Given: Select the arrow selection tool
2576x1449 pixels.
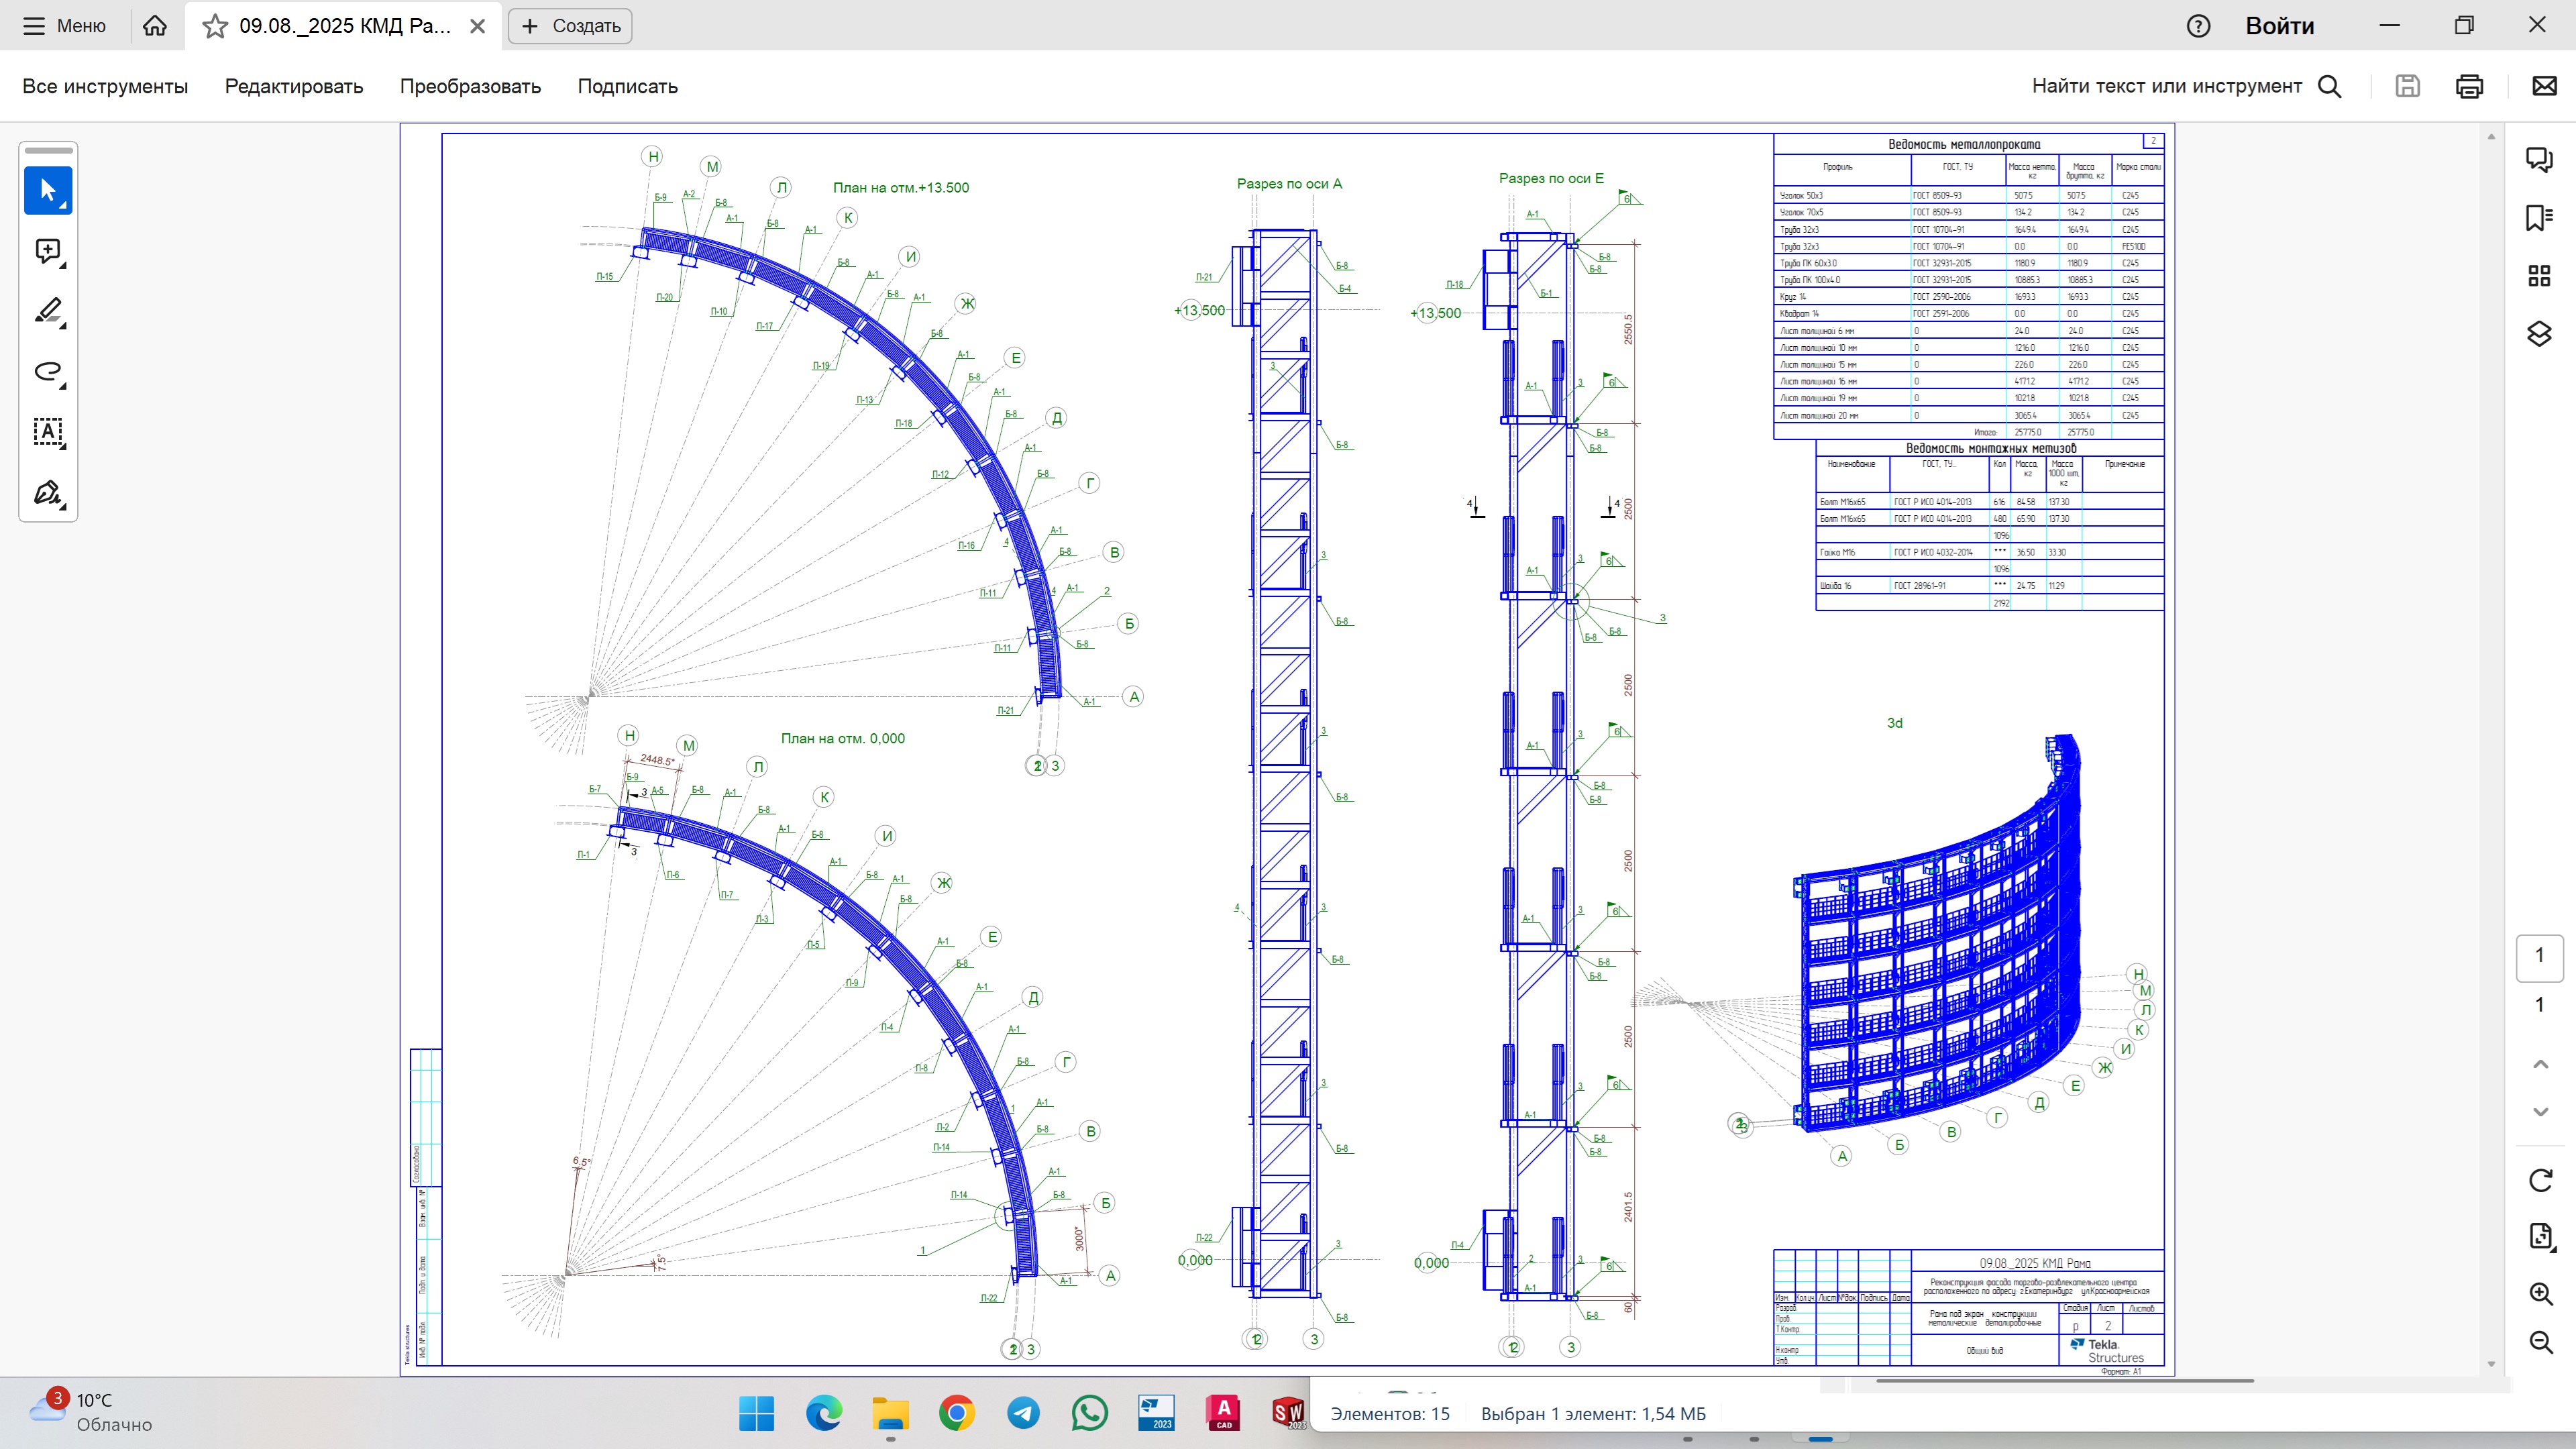Looking at the screenshot, I should (48, 190).
